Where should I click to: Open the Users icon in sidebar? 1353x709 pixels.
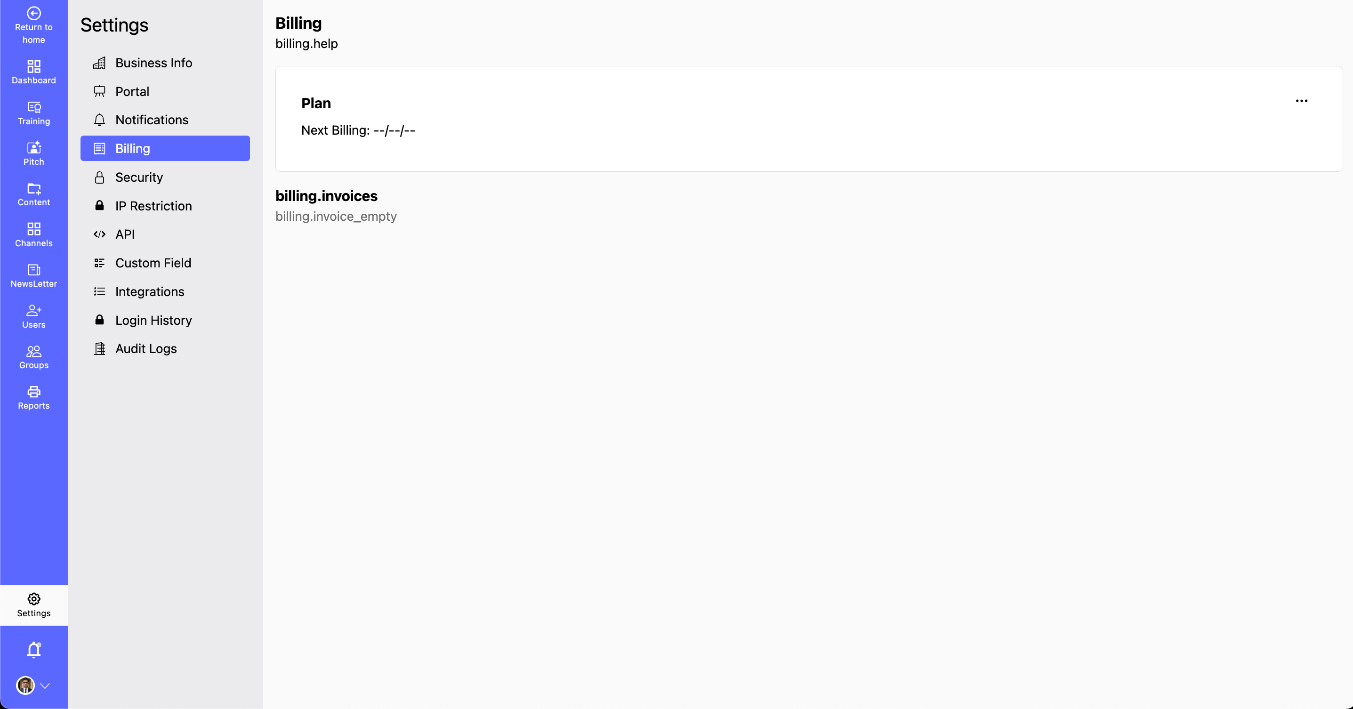coord(33,310)
